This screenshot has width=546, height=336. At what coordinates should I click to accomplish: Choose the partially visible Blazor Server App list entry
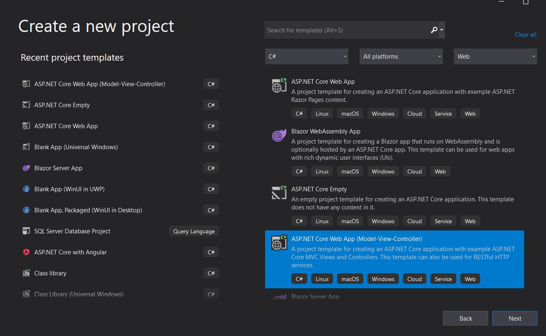[x=394, y=296]
